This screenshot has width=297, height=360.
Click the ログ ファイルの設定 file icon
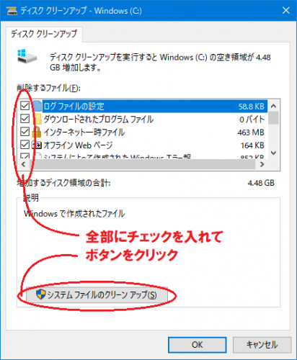pos(37,106)
